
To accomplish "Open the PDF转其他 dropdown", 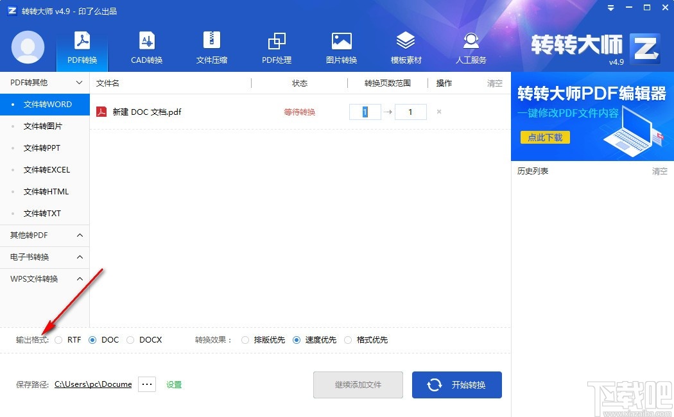I will [45, 83].
